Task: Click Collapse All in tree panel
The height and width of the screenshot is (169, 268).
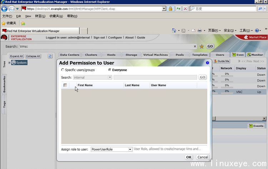Action: (x=33, y=56)
